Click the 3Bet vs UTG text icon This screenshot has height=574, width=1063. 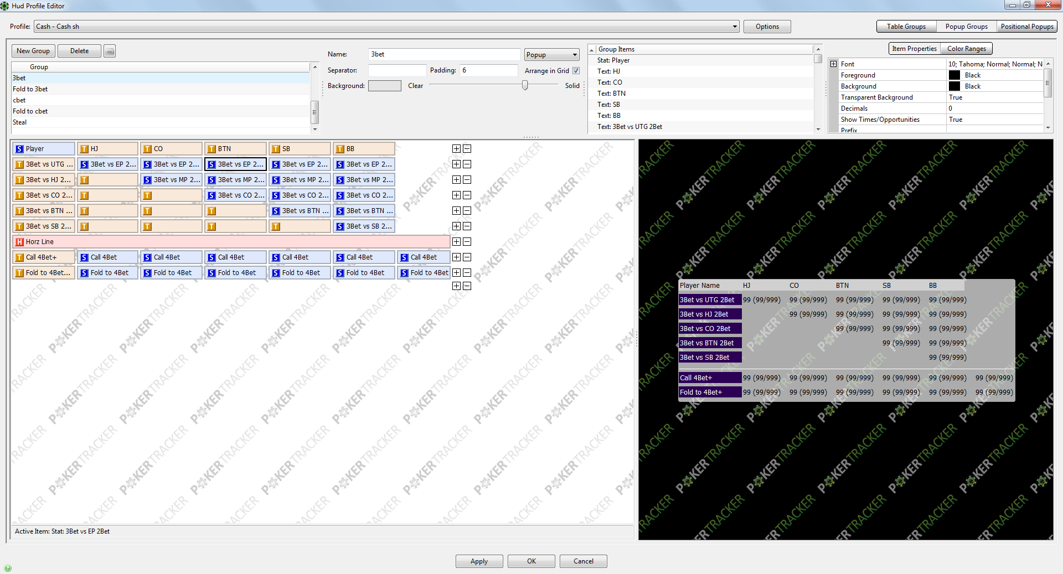pyautogui.click(x=19, y=164)
